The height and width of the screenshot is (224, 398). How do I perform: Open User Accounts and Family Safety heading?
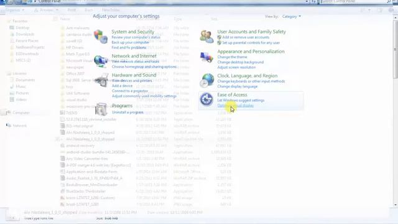(251, 32)
